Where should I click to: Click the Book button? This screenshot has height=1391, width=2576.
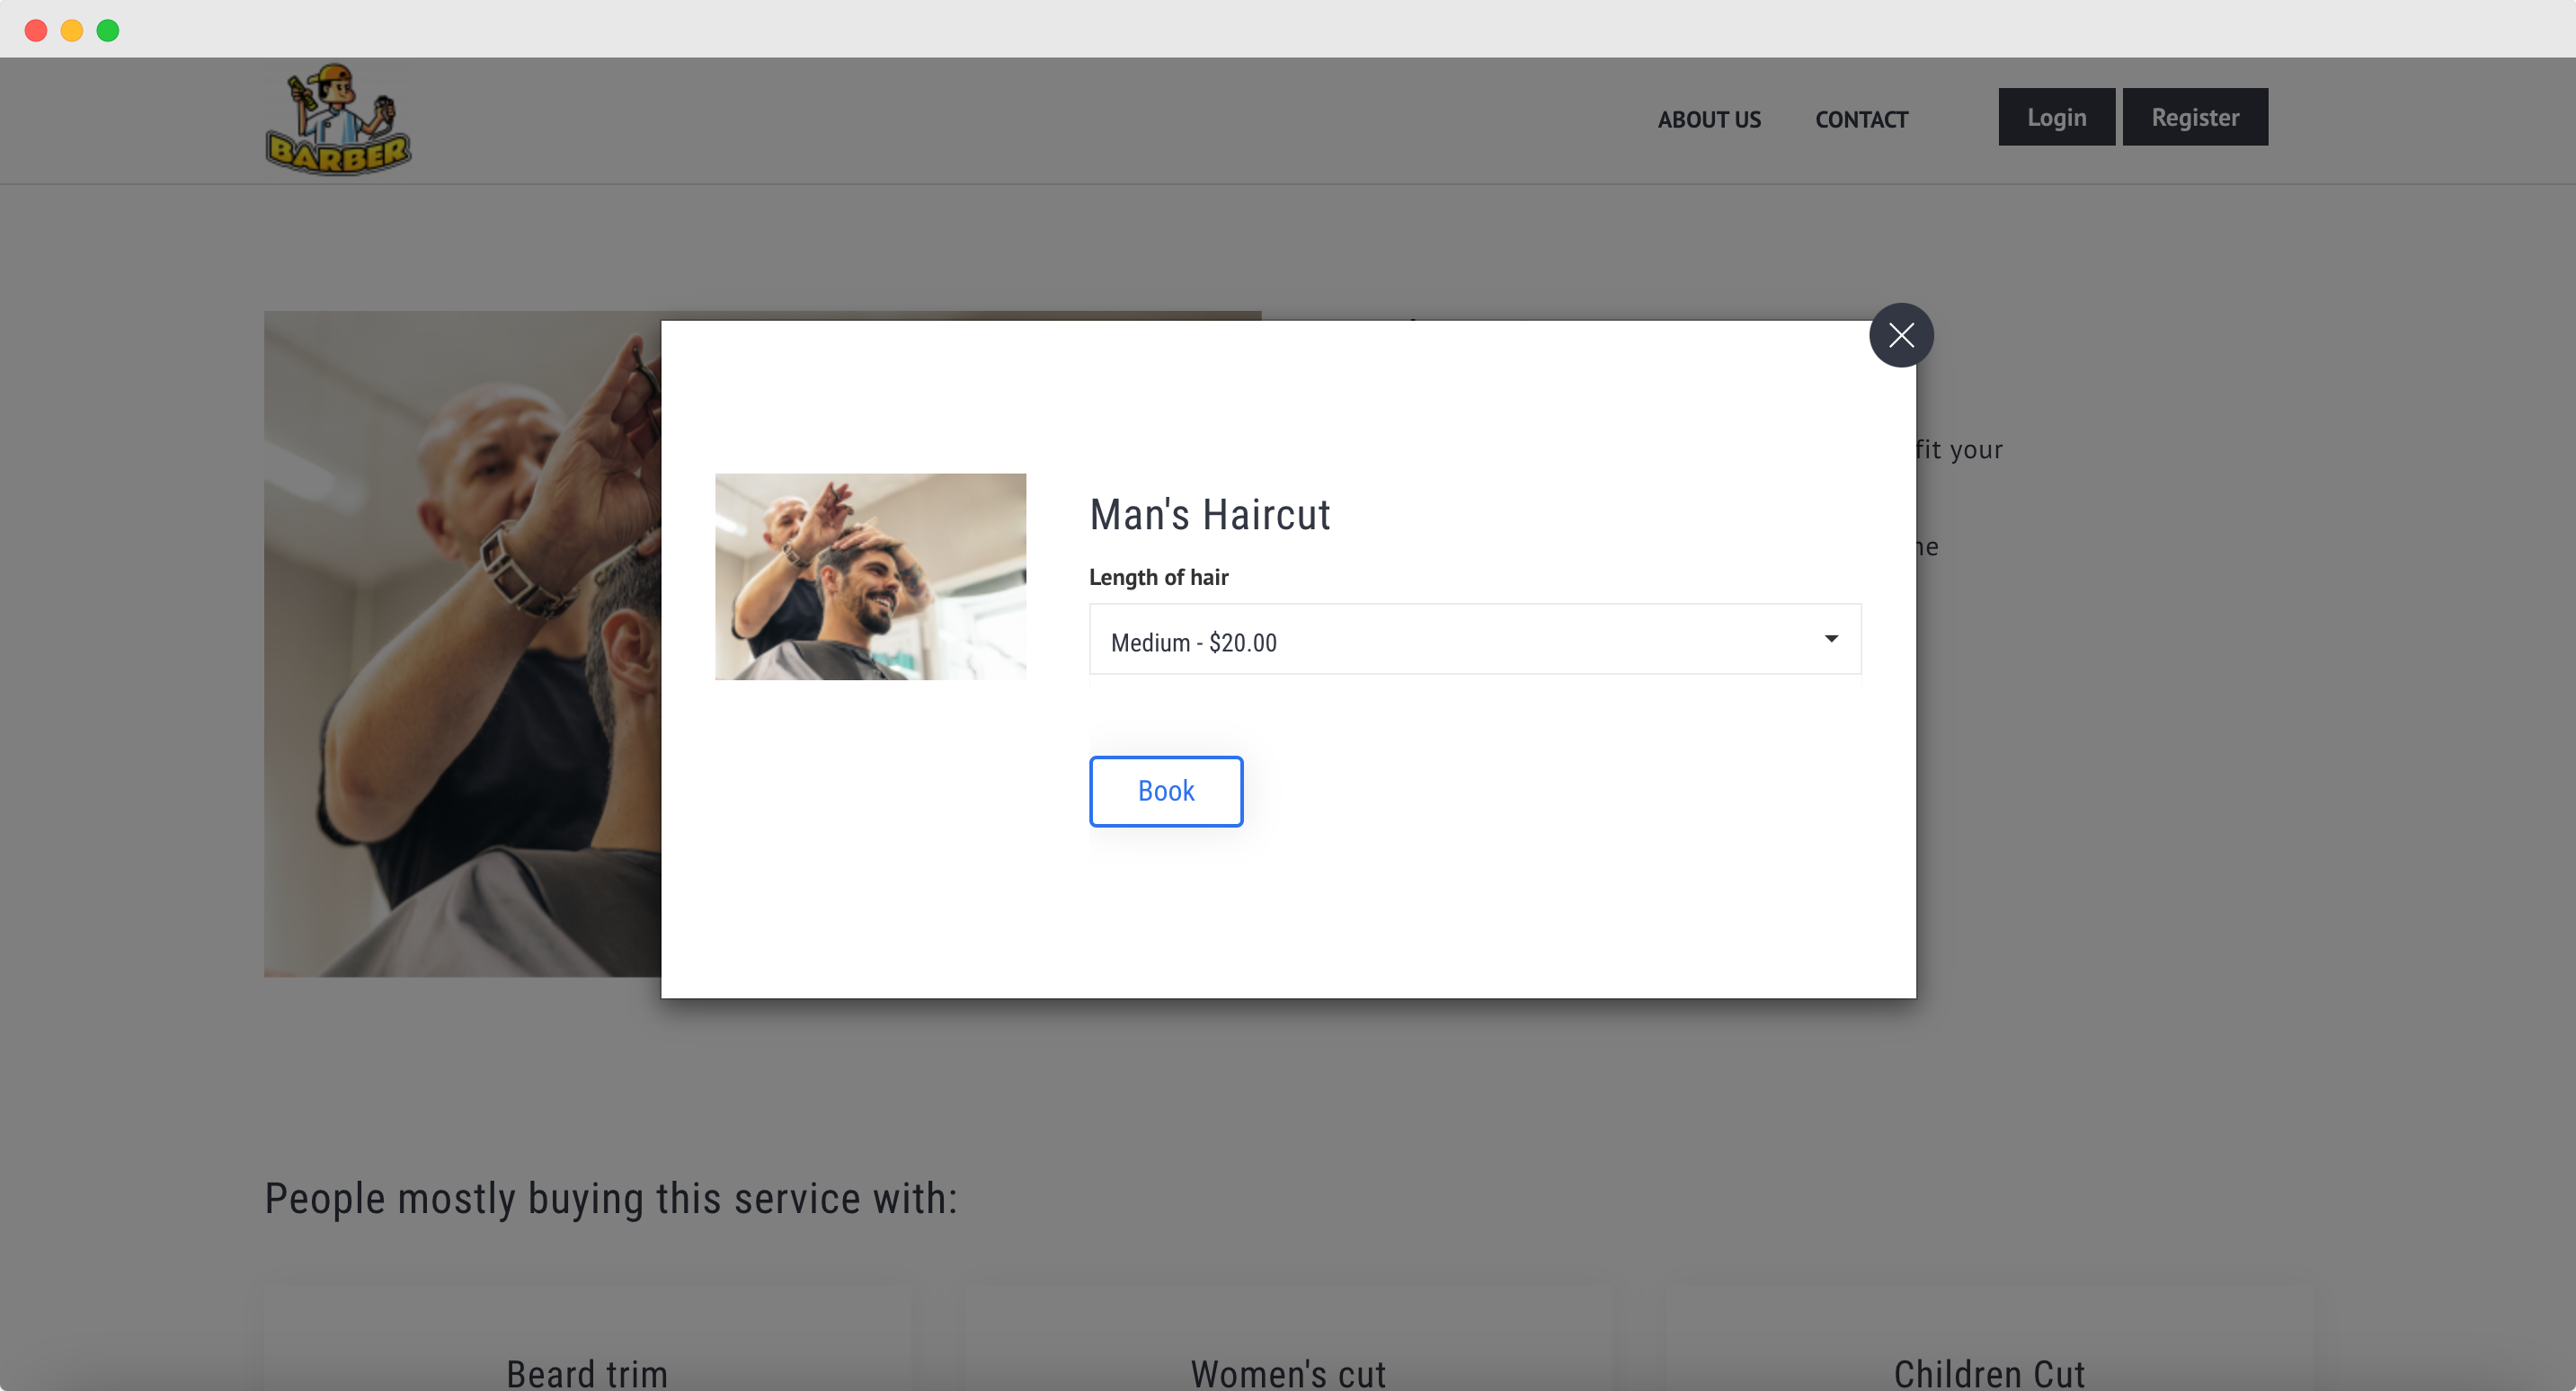(x=1166, y=791)
